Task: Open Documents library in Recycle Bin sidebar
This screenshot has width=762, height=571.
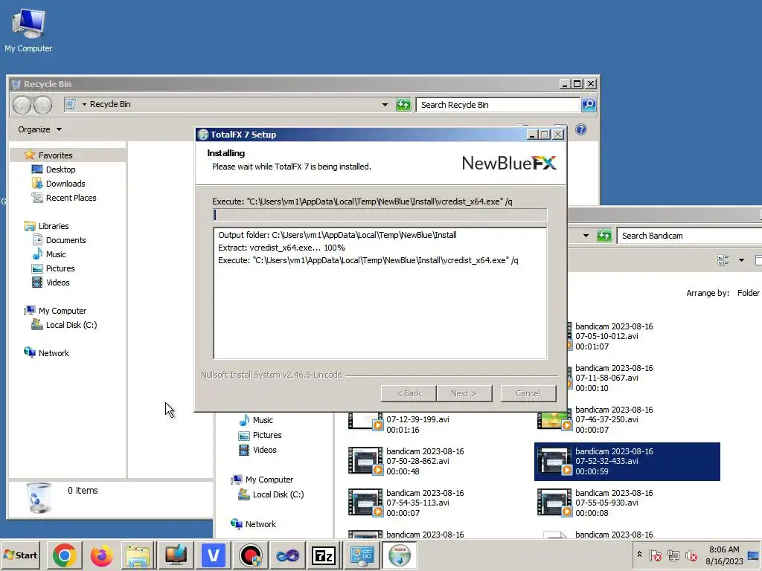Action: click(65, 240)
